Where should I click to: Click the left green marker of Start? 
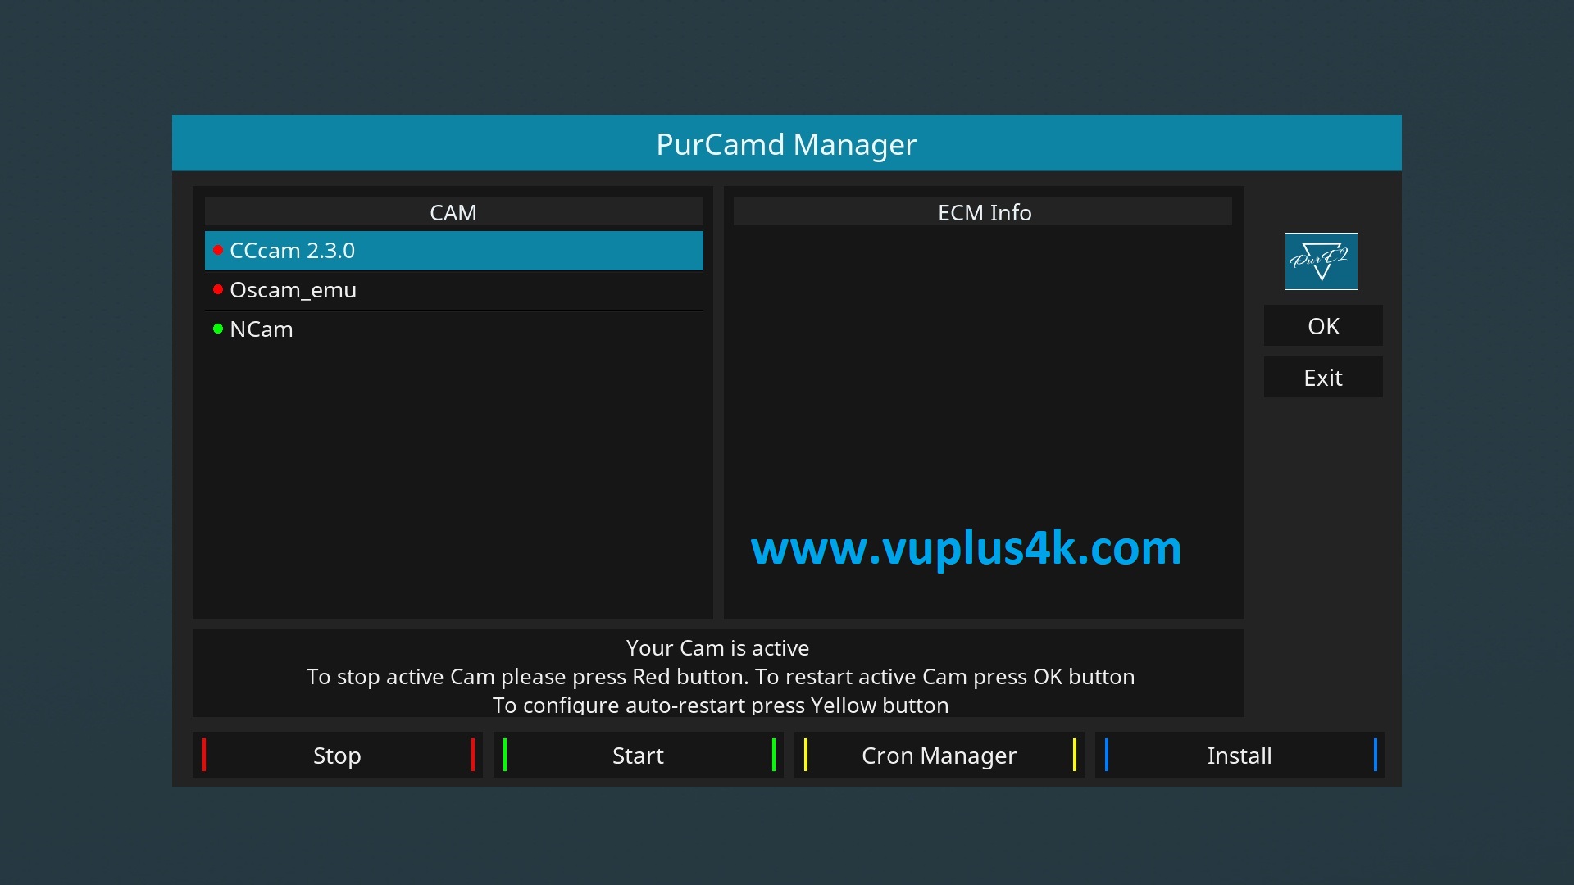coord(505,755)
